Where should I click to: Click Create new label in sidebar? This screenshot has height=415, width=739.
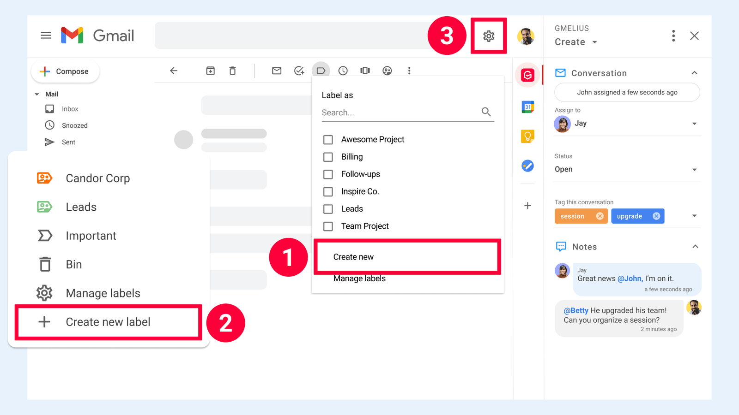tap(108, 322)
